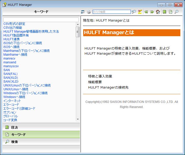This screenshot has height=155, width=185.
Task: Select the mansend keyword
Action: coord(10,62)
